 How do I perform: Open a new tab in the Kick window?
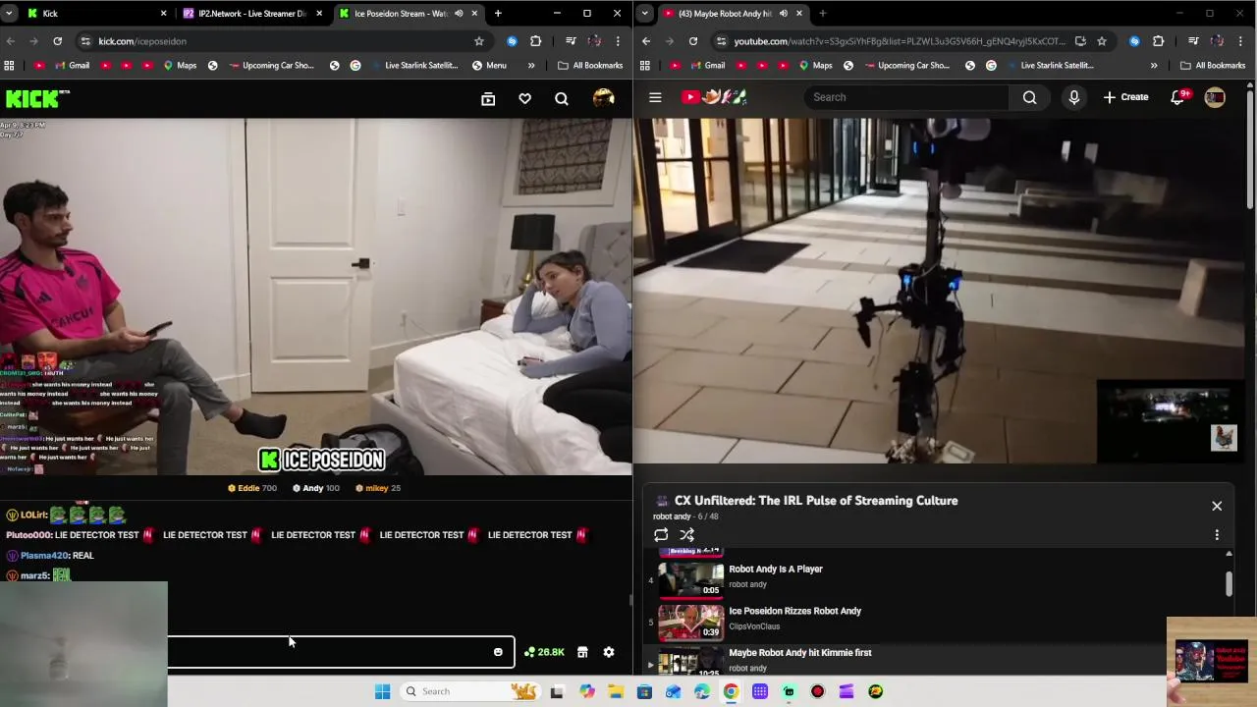click(498, 13)
